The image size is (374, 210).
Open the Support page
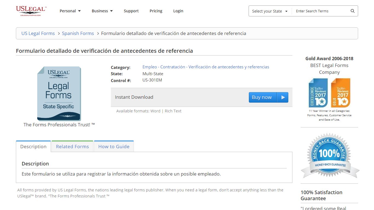pyautogui.click(x=131, y=11)
